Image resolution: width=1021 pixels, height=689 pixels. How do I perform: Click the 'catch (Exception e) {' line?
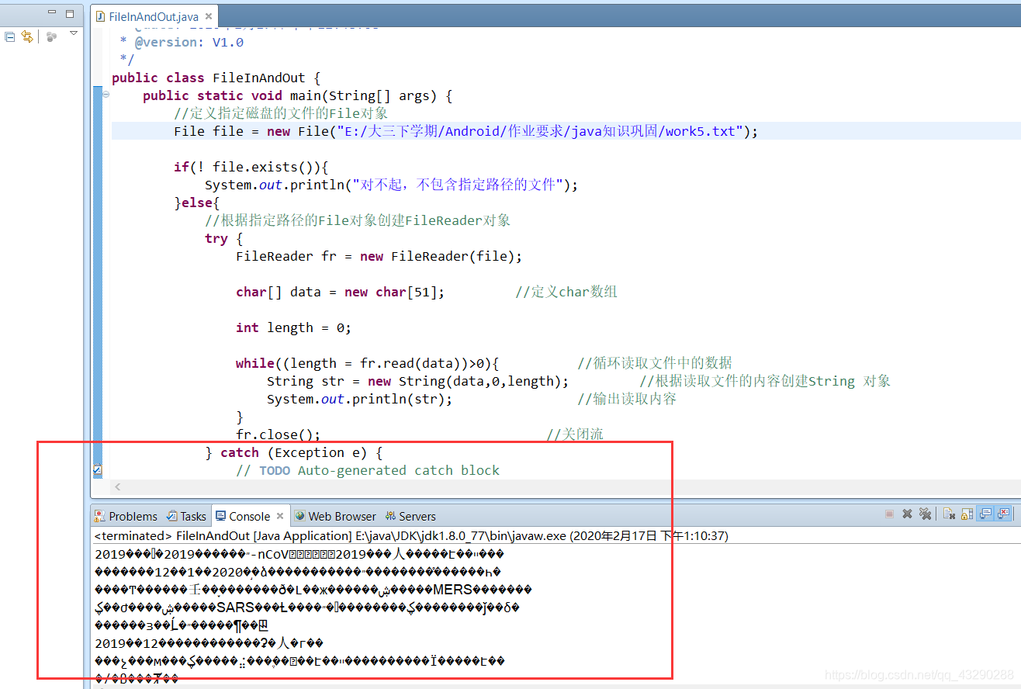coord(294,452)
